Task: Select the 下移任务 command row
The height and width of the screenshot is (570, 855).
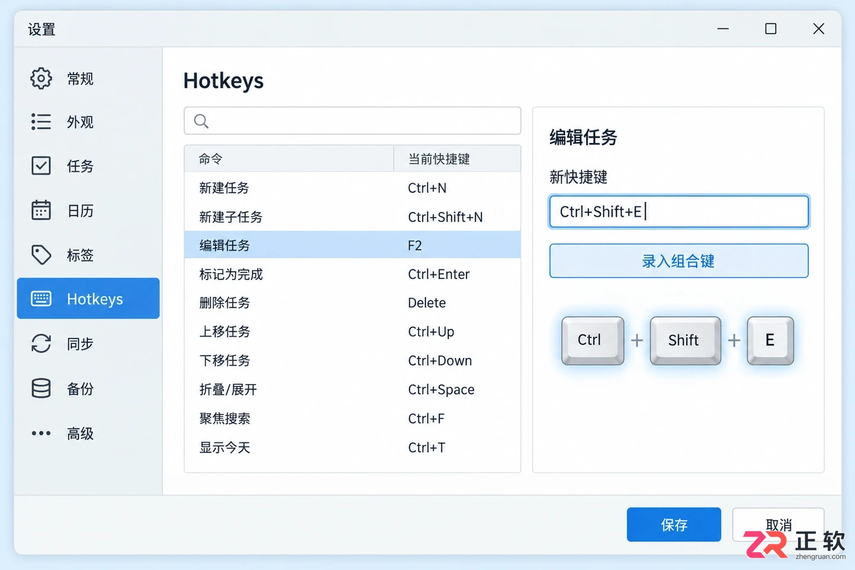Action: click(x=353, y=360)
